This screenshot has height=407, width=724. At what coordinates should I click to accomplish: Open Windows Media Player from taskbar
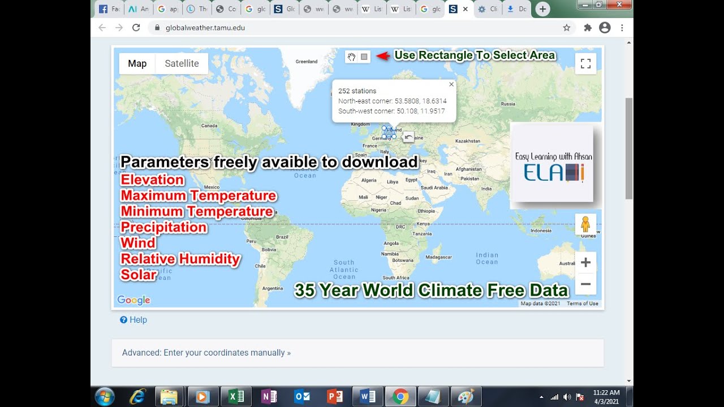coord(202,397)
